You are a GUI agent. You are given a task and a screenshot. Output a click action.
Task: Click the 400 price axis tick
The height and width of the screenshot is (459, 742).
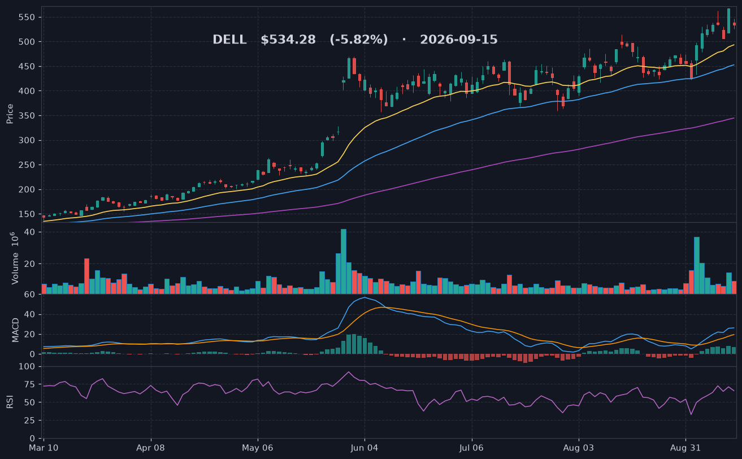[28, 91]
